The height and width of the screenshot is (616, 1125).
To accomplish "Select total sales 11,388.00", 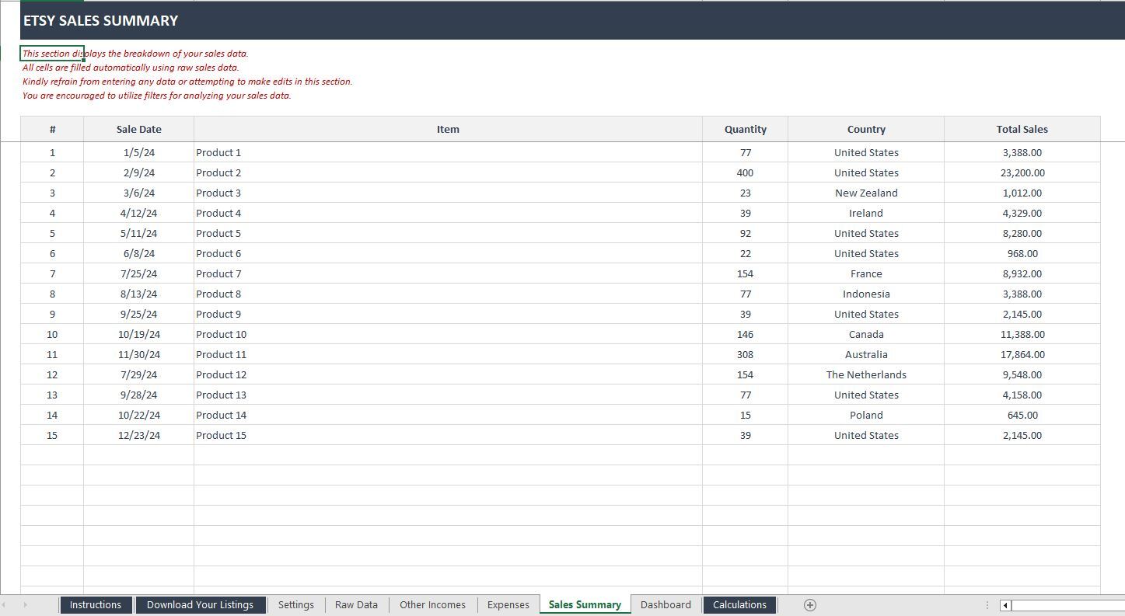I will point(1022,335).
